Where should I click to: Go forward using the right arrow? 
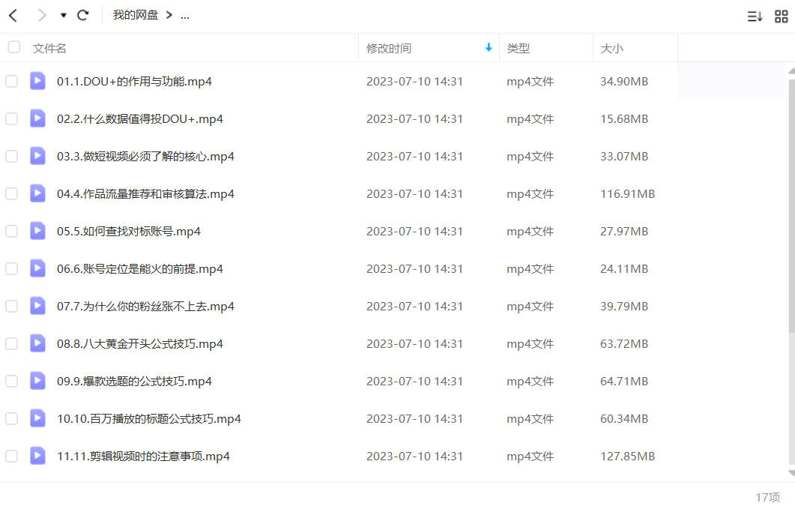[x=41, y=16]
